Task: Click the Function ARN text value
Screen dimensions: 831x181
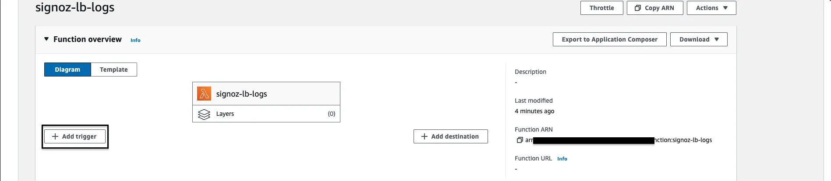Action: pyautogui.click(x=619, y=140)
